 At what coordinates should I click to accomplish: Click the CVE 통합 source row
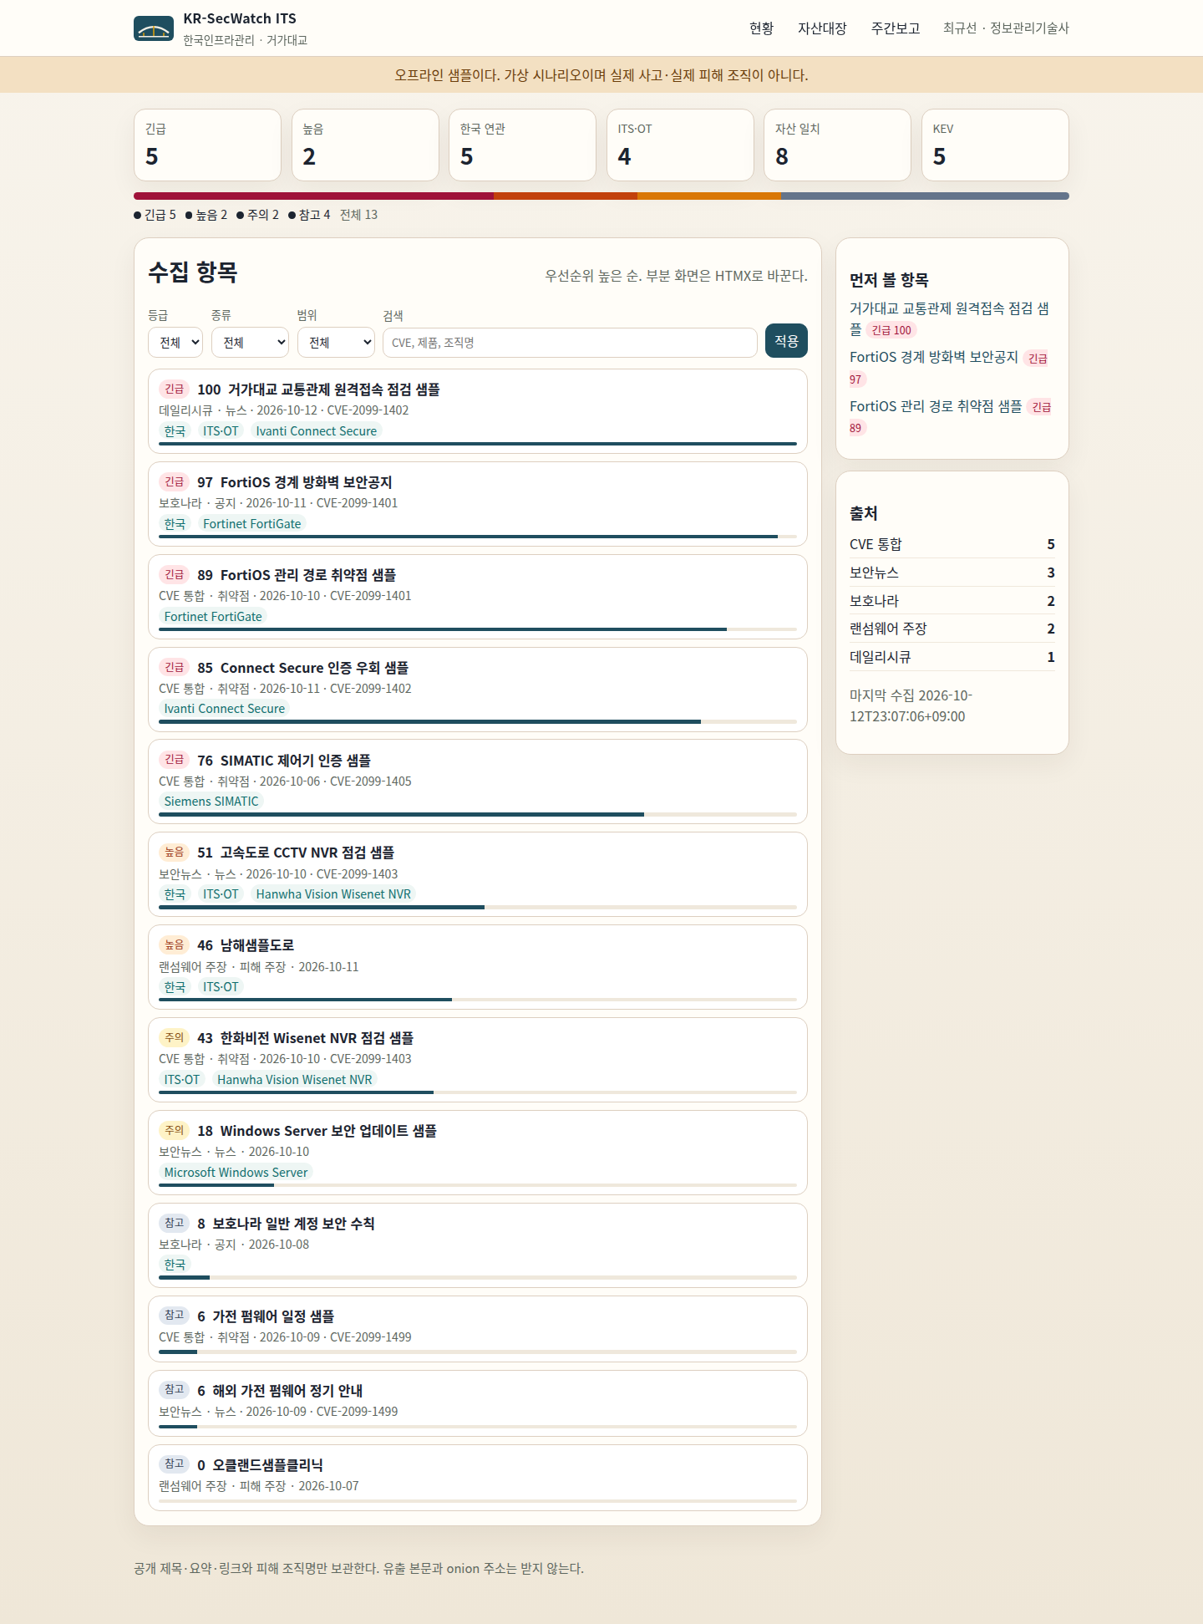click(952, 544)
